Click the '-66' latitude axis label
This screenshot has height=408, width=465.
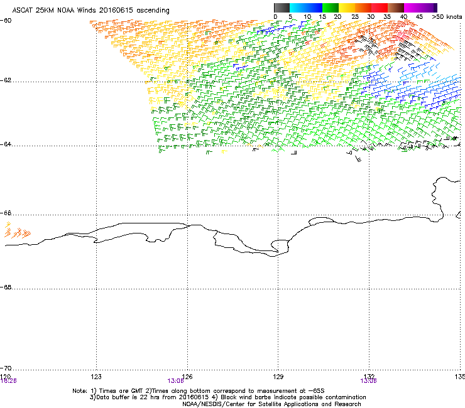pyautogui.click(x=6, y=213)
